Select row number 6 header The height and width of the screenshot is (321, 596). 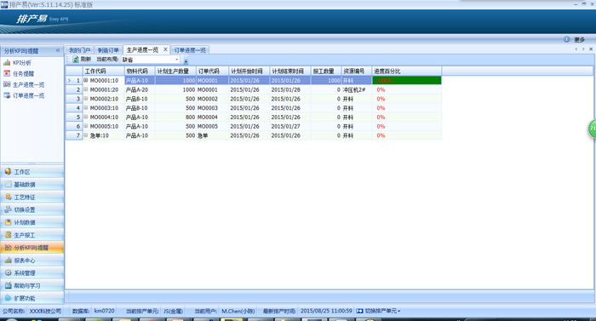point(75,126)
